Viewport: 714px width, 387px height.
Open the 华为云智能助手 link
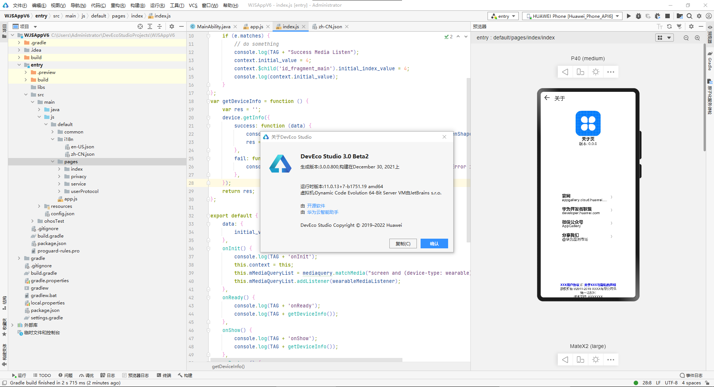tap(322, 212)
